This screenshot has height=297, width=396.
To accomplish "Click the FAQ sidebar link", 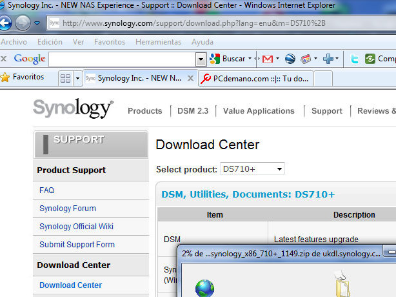I will pyautogui.click(x=46, y=190).
